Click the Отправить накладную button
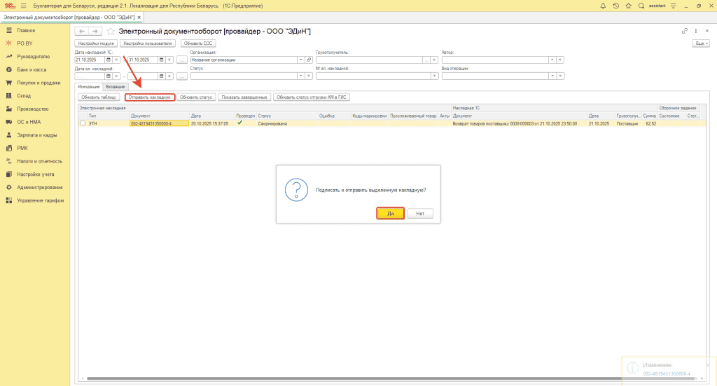 [x=150, y=97]
